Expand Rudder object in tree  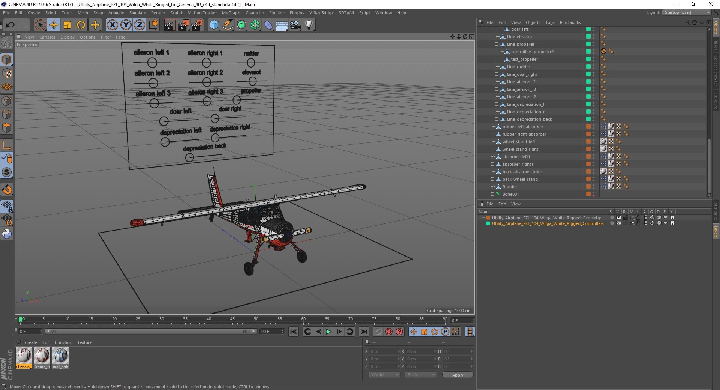pyautogui.click(x=492, y=187)
